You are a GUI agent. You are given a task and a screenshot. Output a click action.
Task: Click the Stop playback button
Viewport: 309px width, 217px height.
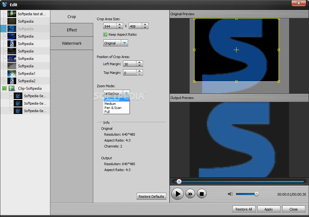click(x=202, y=194)
